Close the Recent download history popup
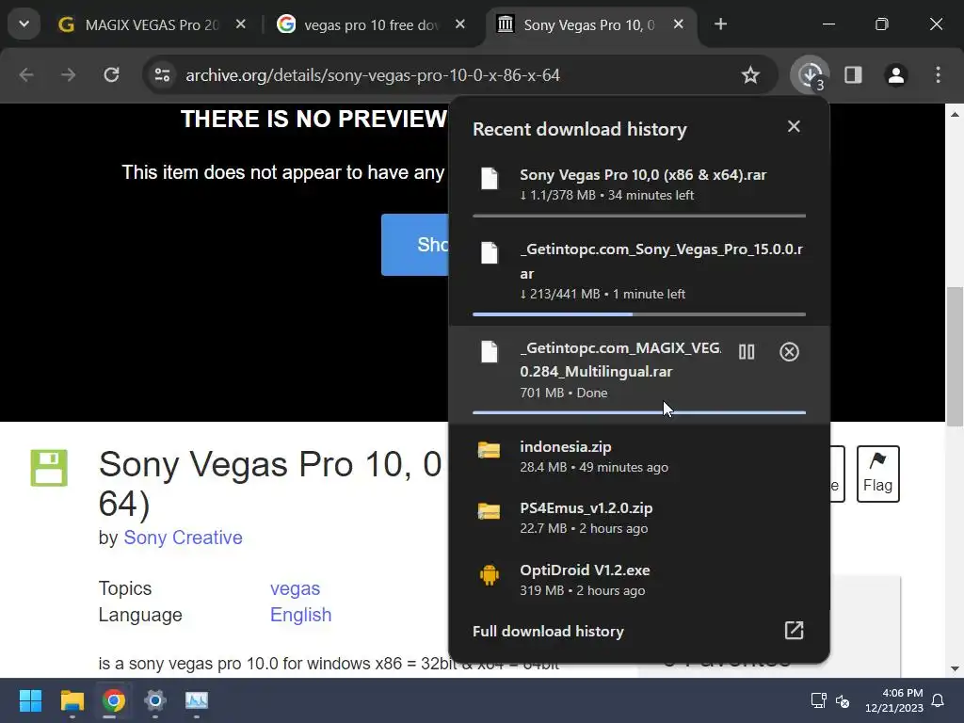The width and height of the screenshot is (964, 723). (x=794, y=126)
